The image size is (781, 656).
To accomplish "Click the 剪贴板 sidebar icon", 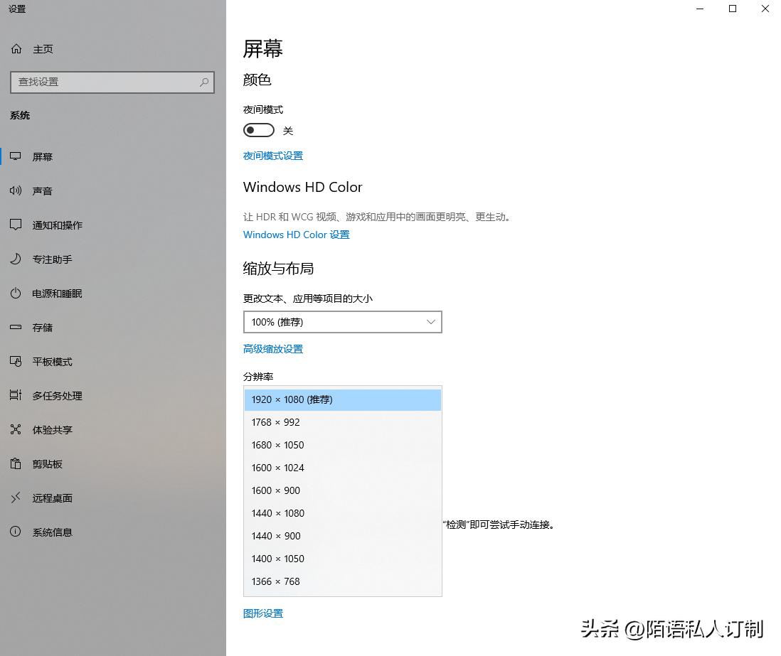I will 16,463.
